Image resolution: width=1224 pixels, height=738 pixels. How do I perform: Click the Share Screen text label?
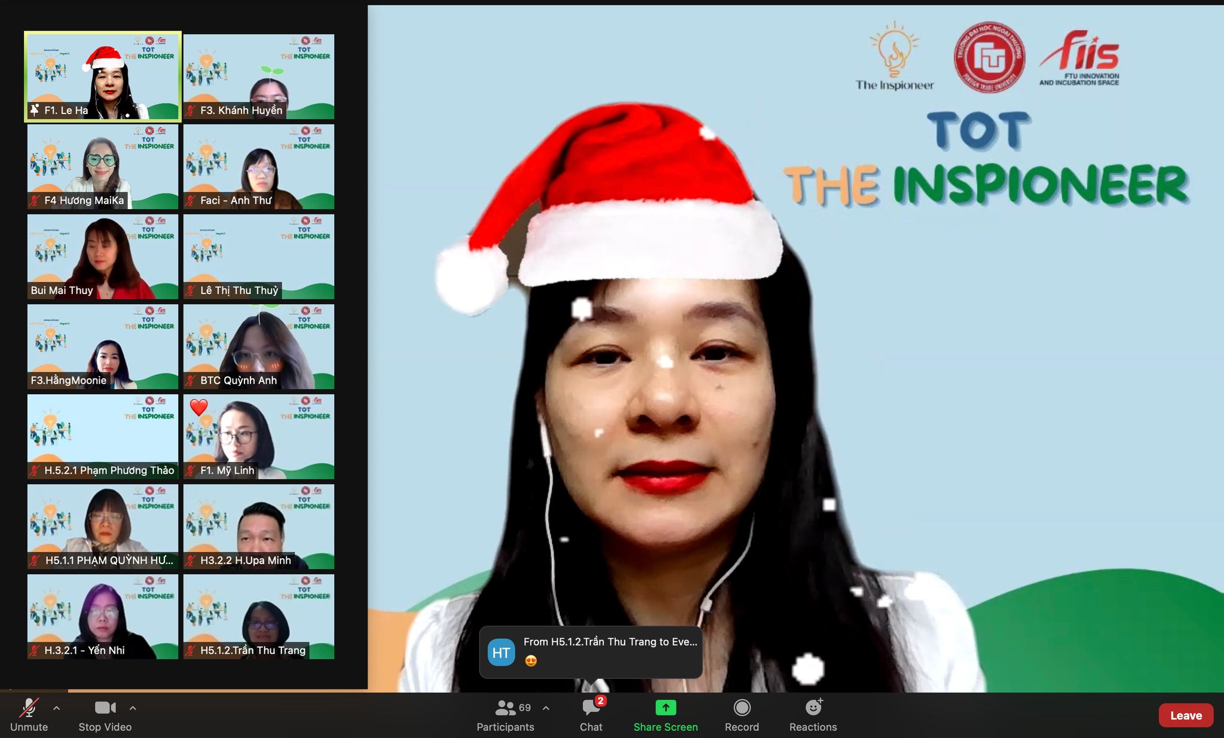[666, 727]
